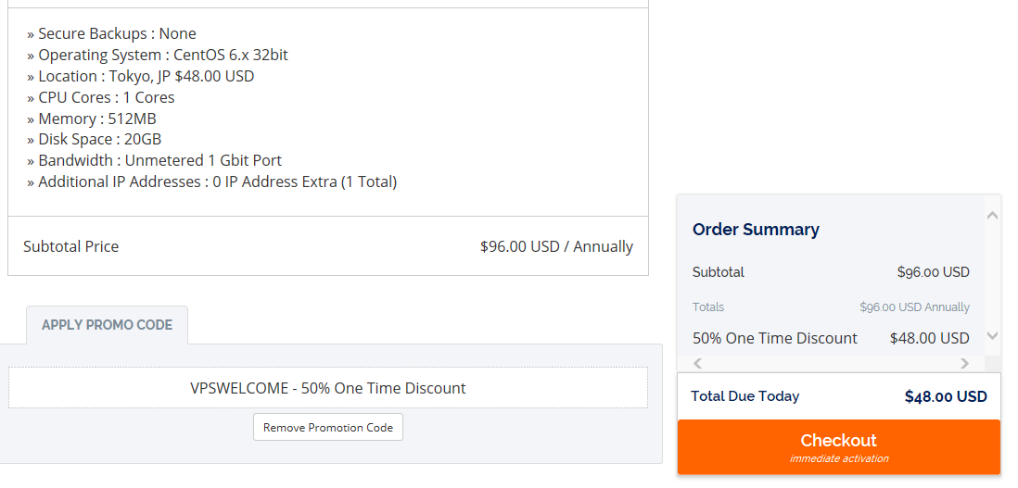This screenshot has height=488, width=1018.
Task: Click the scroll-down arrow in Order Summary
Action: pyautogui.click(x=992, y=336)
